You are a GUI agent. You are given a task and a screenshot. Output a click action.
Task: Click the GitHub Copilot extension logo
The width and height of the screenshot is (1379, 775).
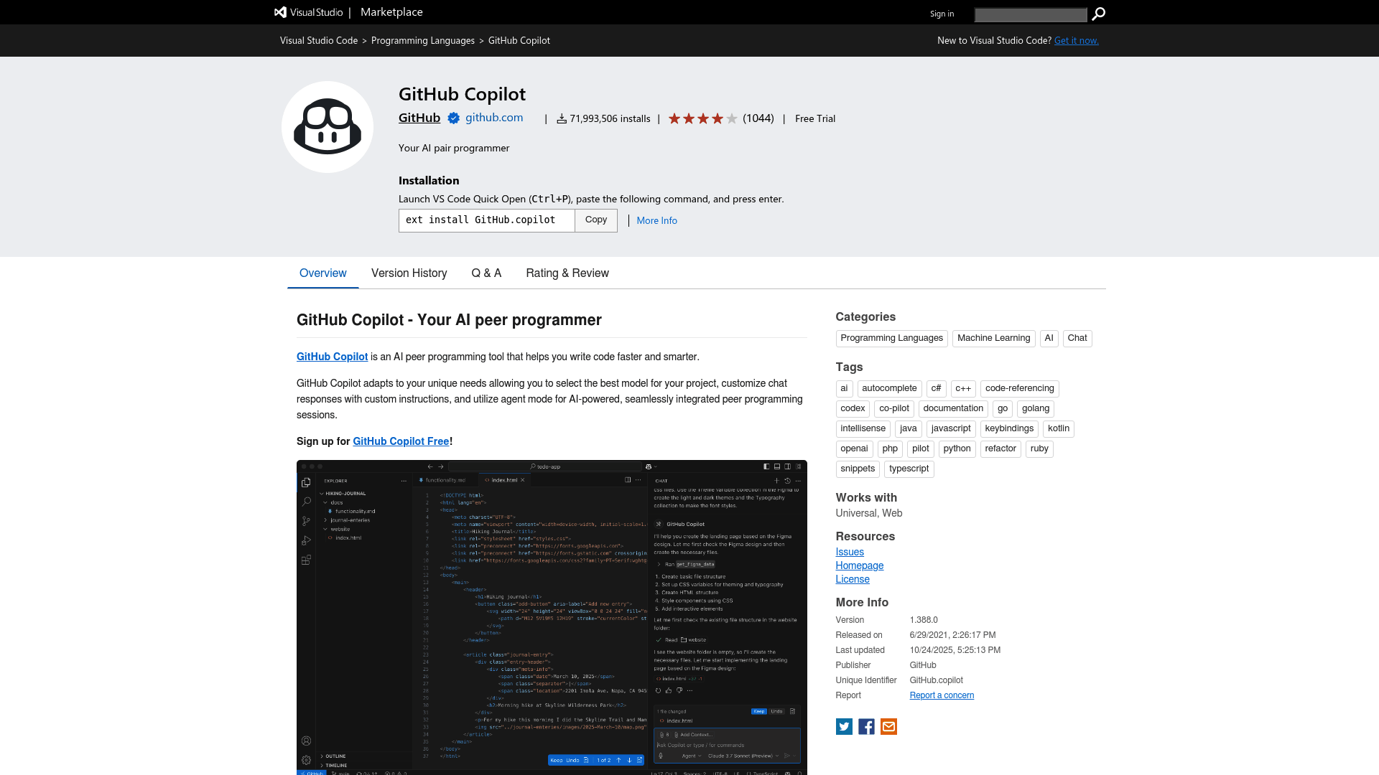[327, 127]
